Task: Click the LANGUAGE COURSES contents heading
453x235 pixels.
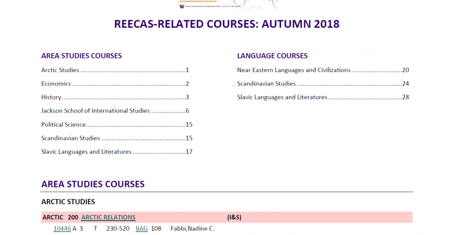Action: [x=272, y=56]
